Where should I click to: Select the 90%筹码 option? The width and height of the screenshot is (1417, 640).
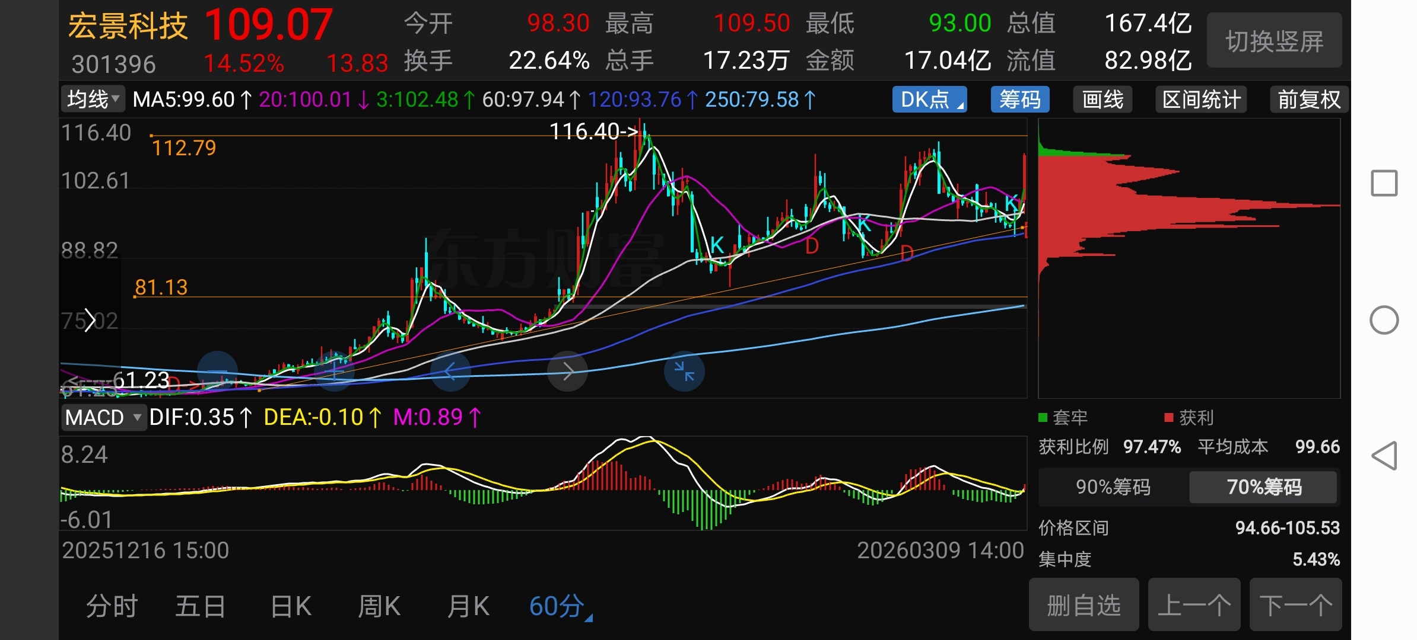pyautogui.click(x=1113, y=487)
